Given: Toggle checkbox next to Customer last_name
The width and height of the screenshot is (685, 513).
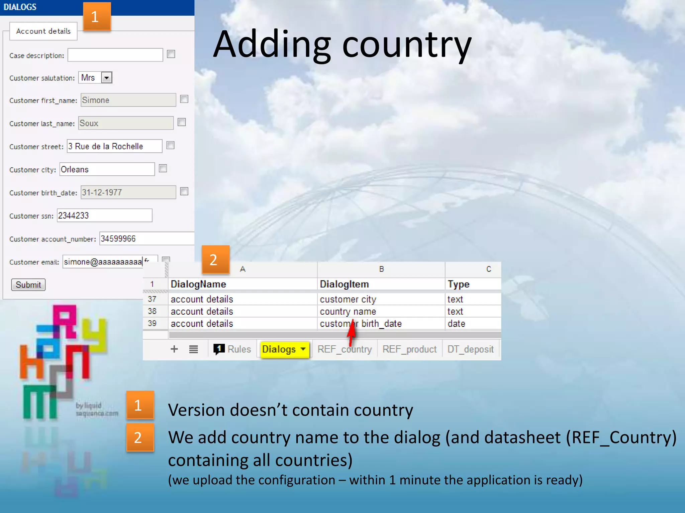Looking at the screenshot, I should 182,122.
